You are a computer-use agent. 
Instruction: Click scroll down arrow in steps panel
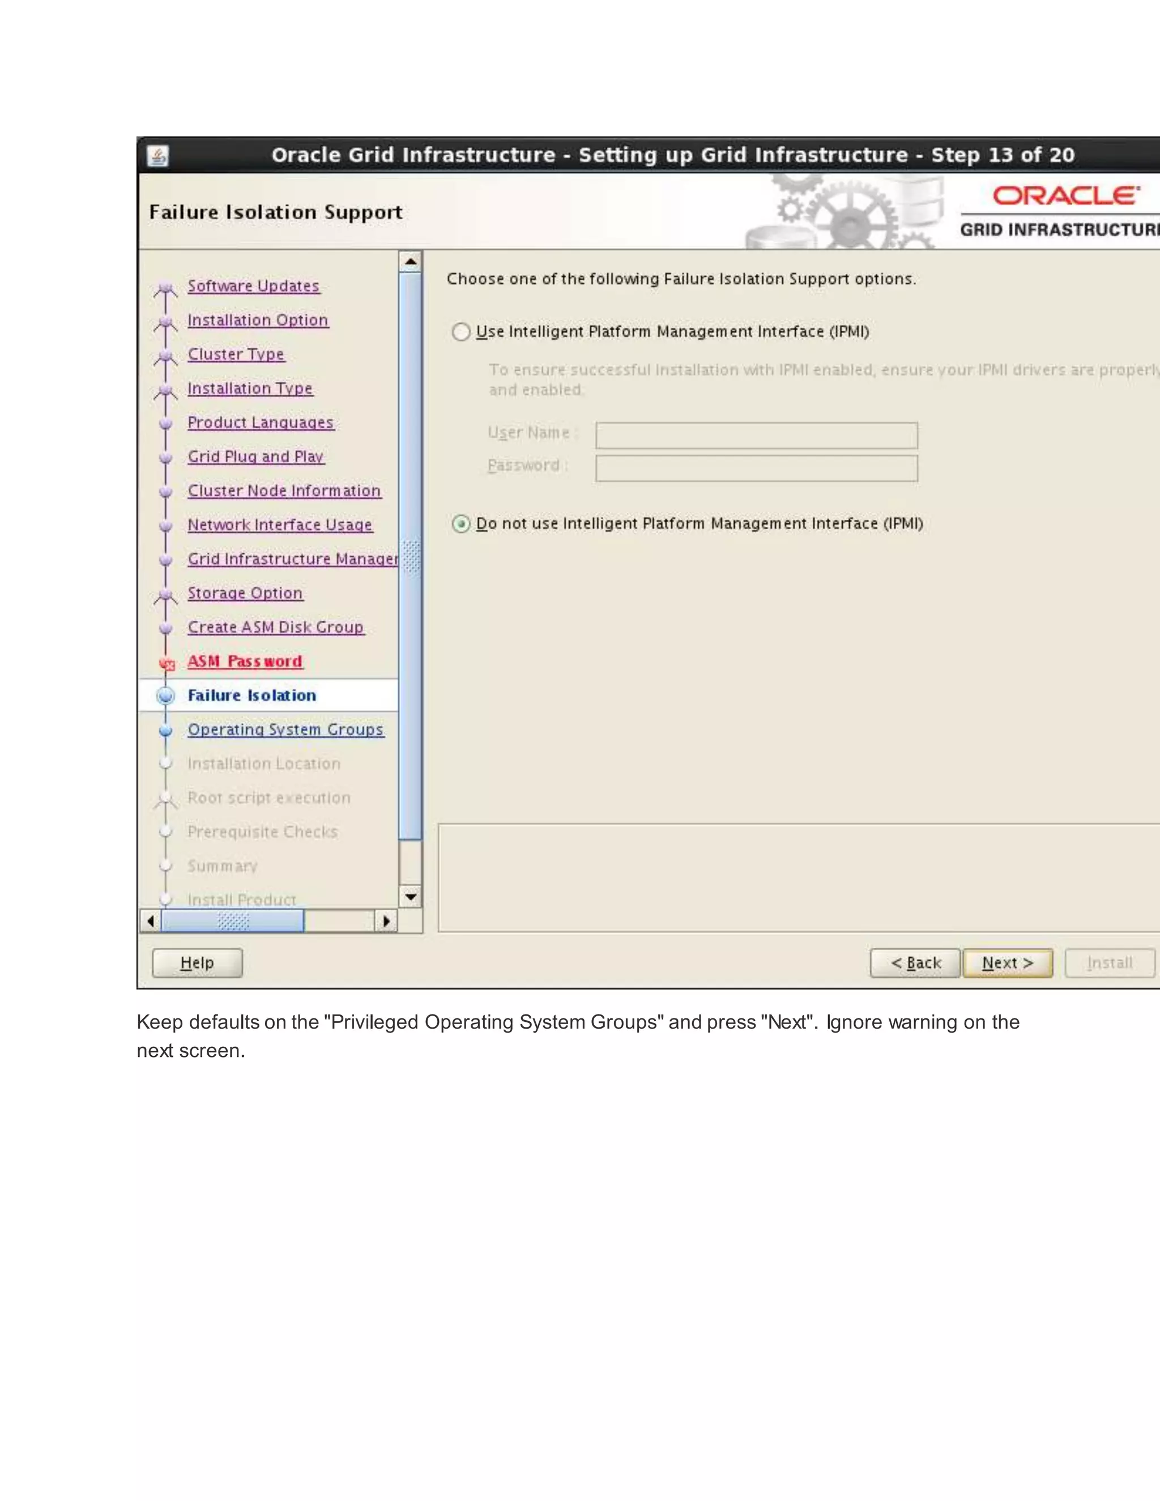(410, 897)
